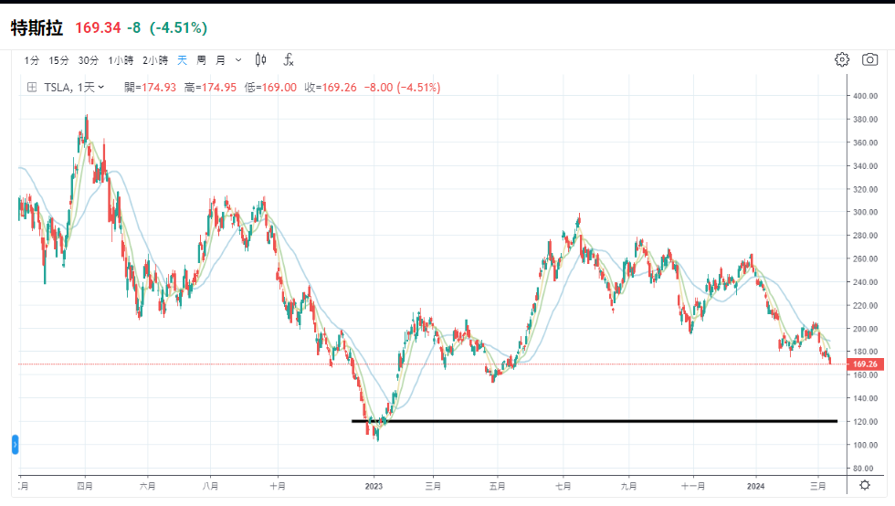Select the 天 daily interval

point(182,60)
